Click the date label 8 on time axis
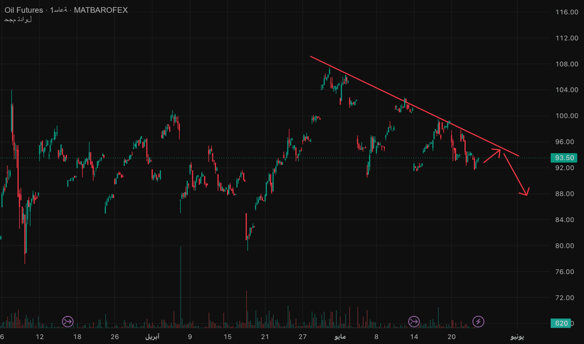Screen dimensions: 584x344 pos(376,336)
